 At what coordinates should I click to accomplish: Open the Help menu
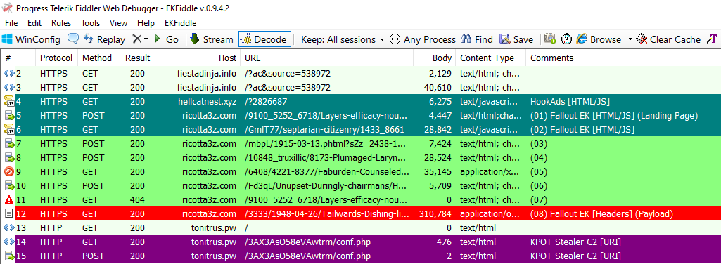click(146, 23)
